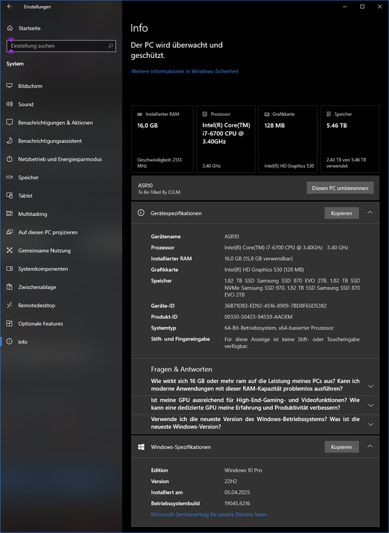Select Optionale Features icon
The image size is (389, 533).
click(x=9, y=323)
